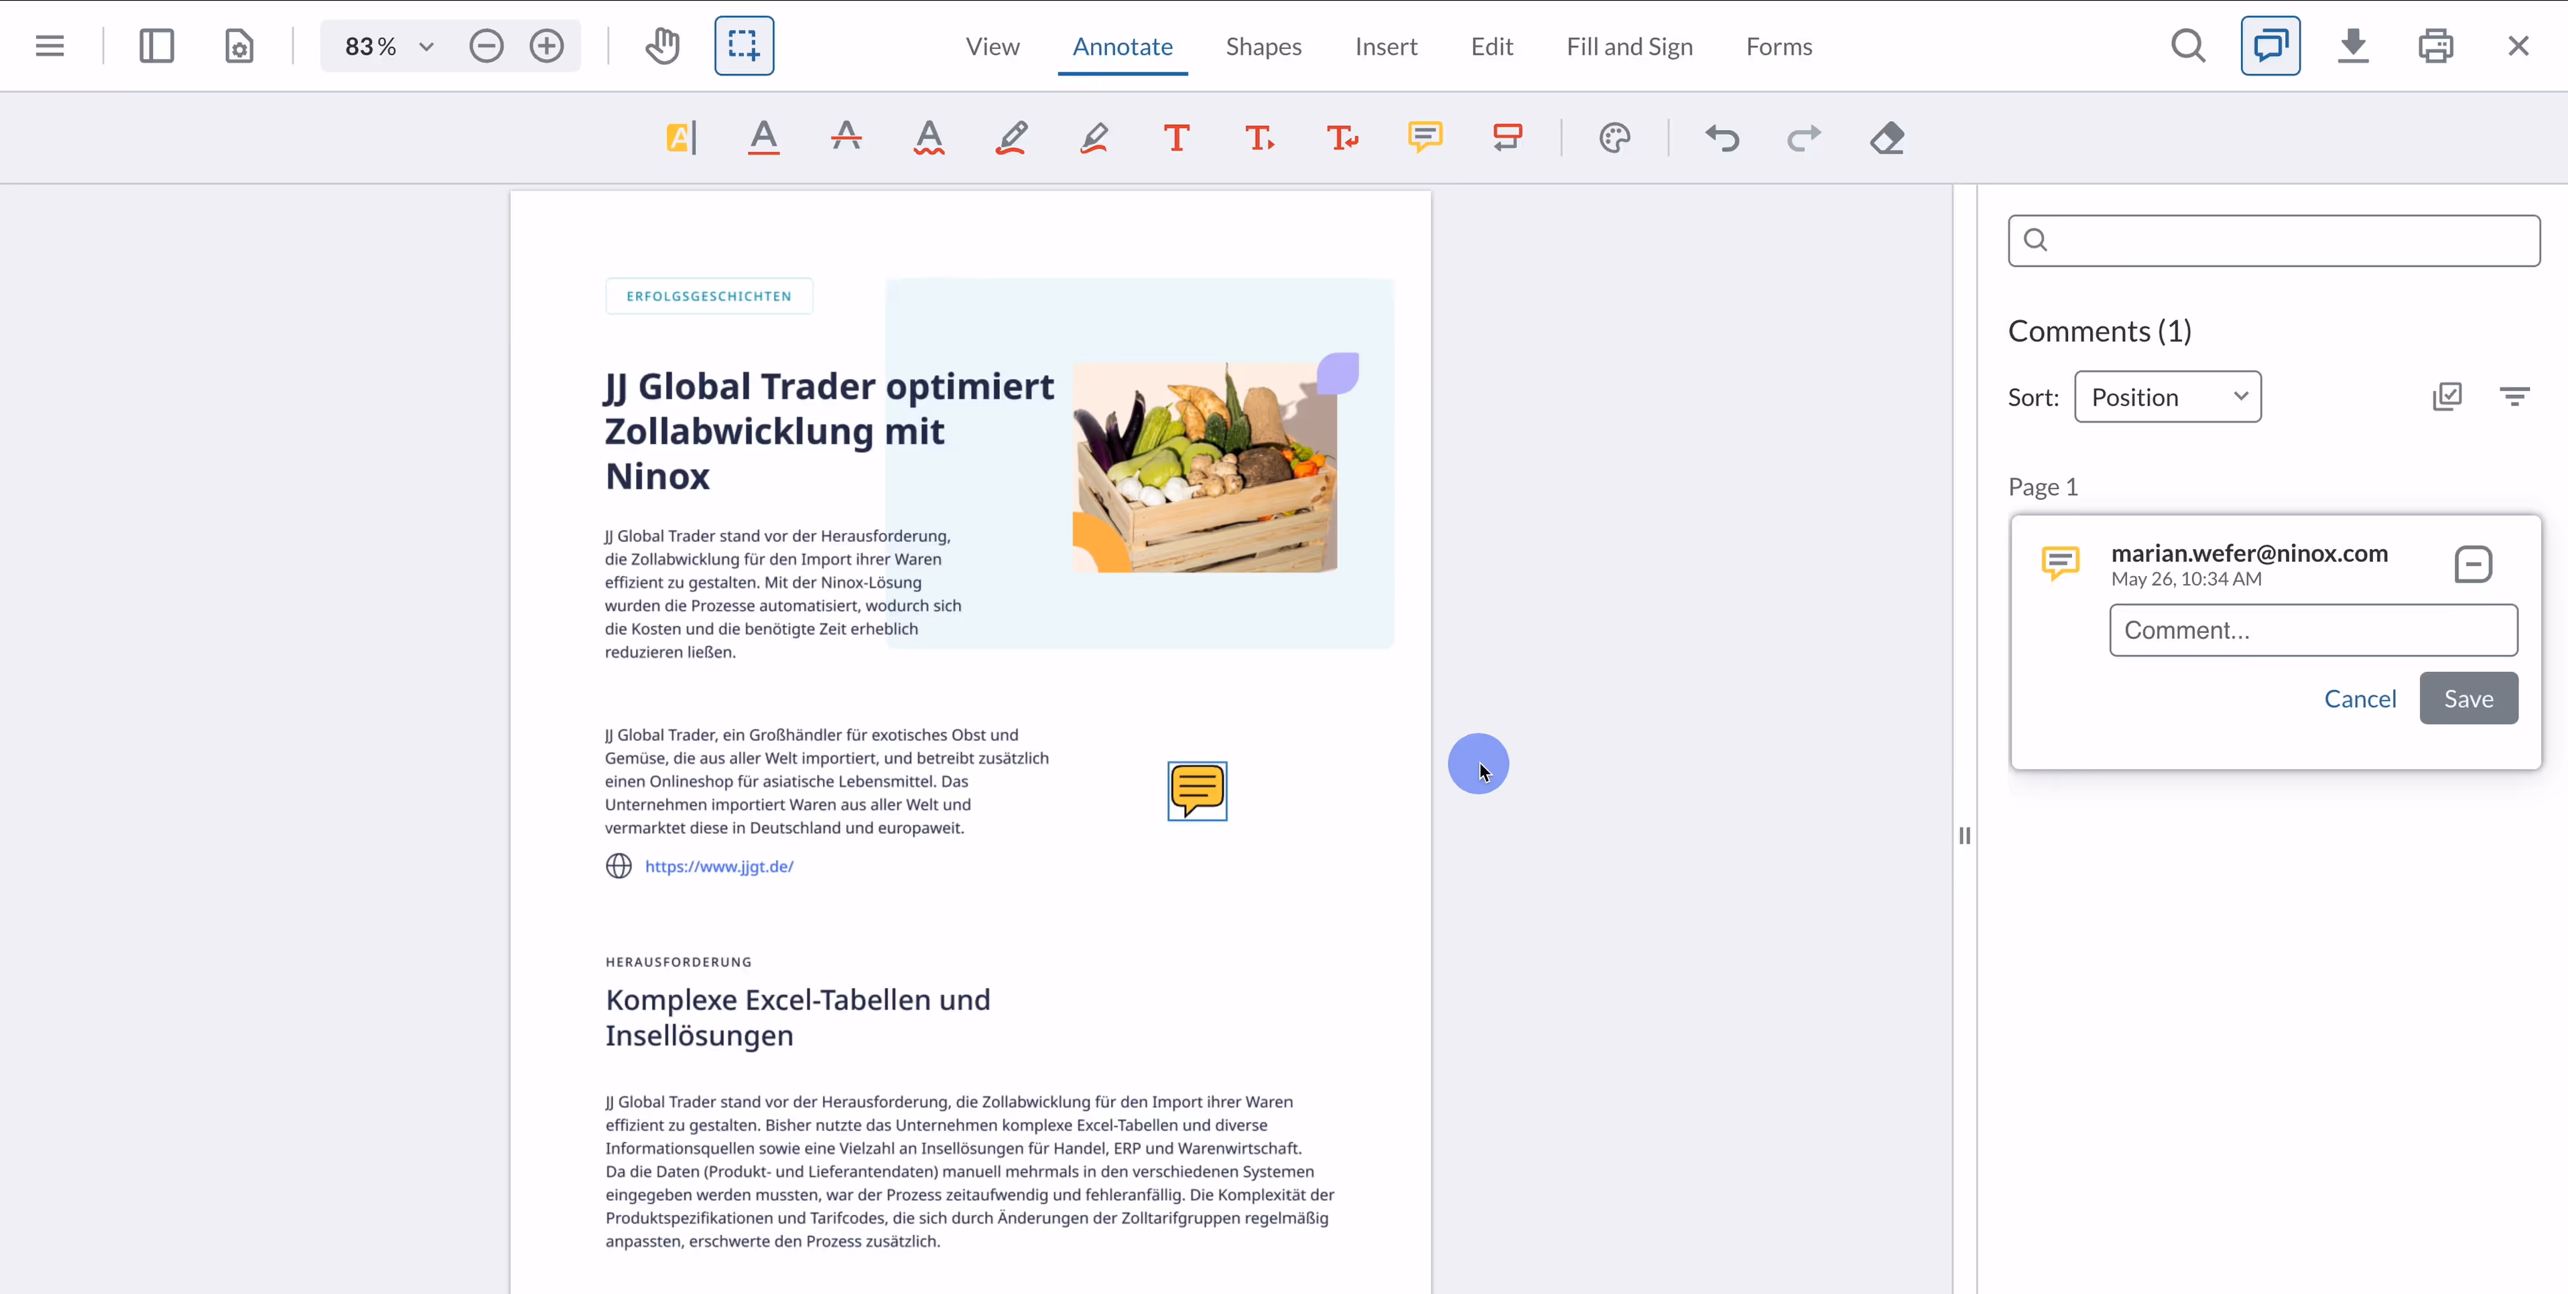Click the 'Komplexe Excel-Tabellen und Insellösungen' heading
Image resolution: width=2568 pixels, height=1294 pixels.
tap(797, 1017)
